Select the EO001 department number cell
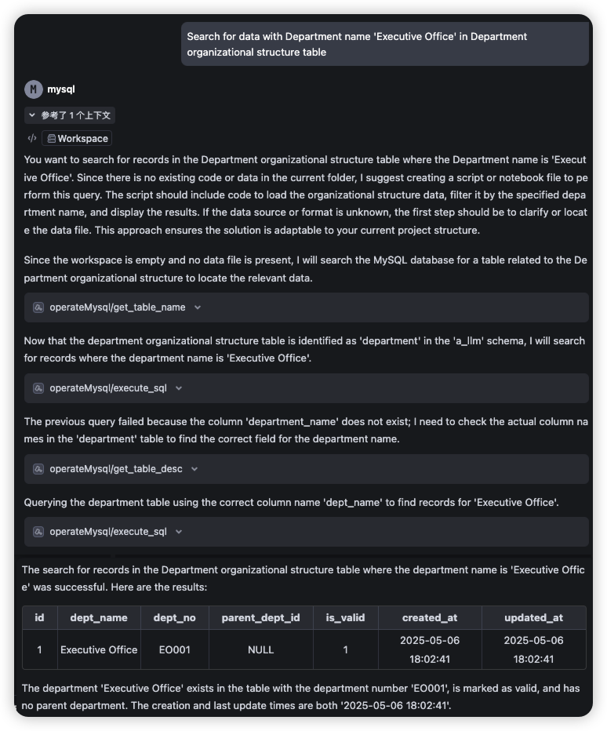607x731 pixels. (x=174, y=649)
